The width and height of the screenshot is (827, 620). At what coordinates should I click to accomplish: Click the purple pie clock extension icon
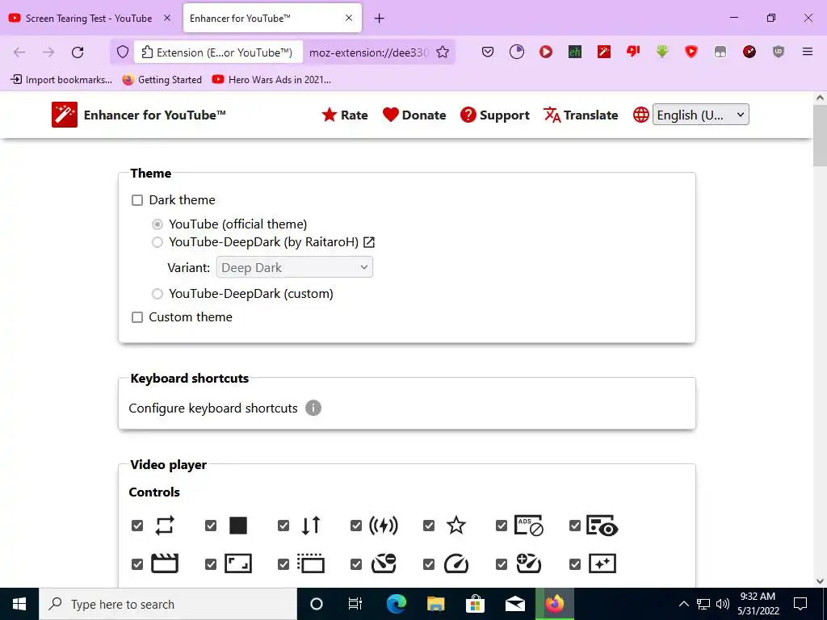[x=517, y=52]
